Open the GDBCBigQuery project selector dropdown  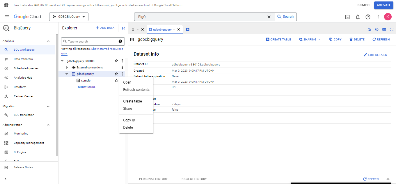69,17
